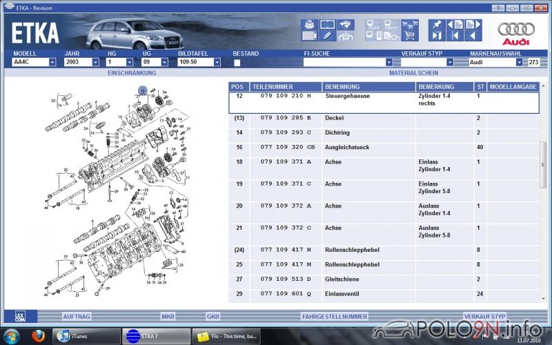The height and width of the screenshot is (345, 552).
Task: Expand the UG 09 dropdown
Action: click(164, 62)
